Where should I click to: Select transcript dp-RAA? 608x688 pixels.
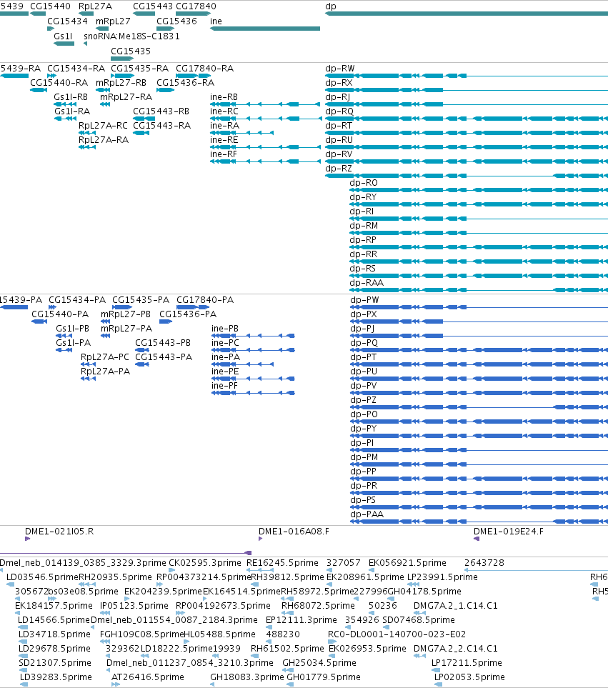click(479, 290)
